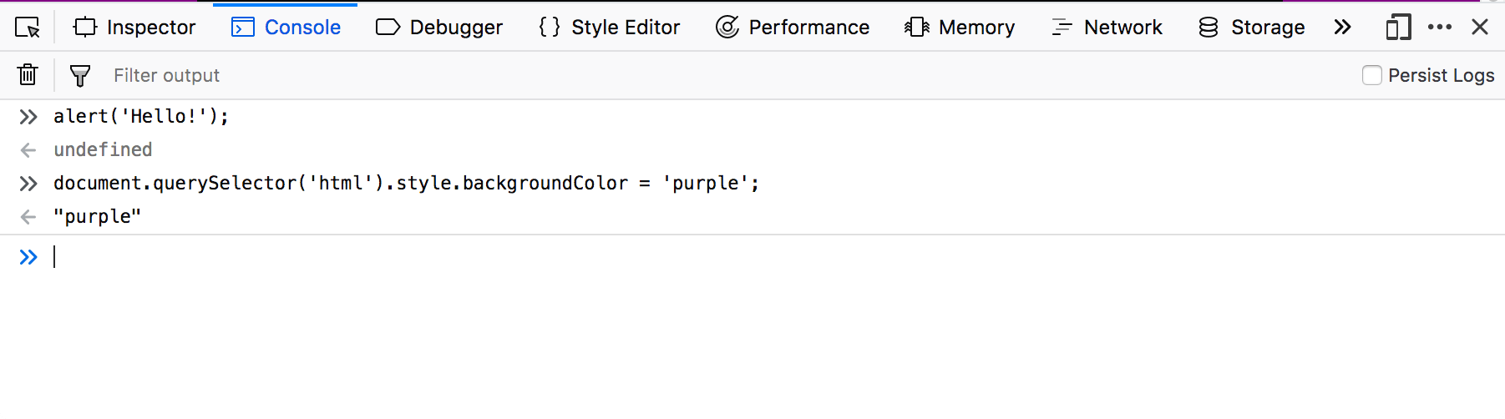Open the three-dots customize menu
This screenshot has width=1505, height=419.
coord(1440,28)
